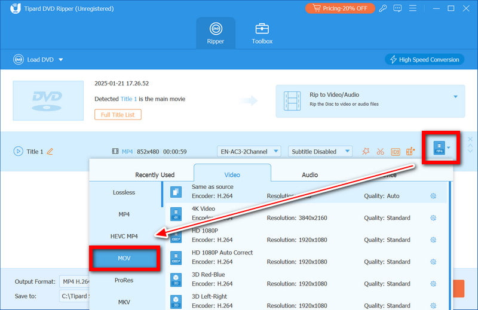Select HEVC MP4 format category
This screenshot has height=310, width=478.
point(124,237)
